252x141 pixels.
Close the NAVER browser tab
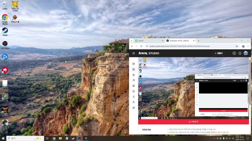(x=162, y=41)
